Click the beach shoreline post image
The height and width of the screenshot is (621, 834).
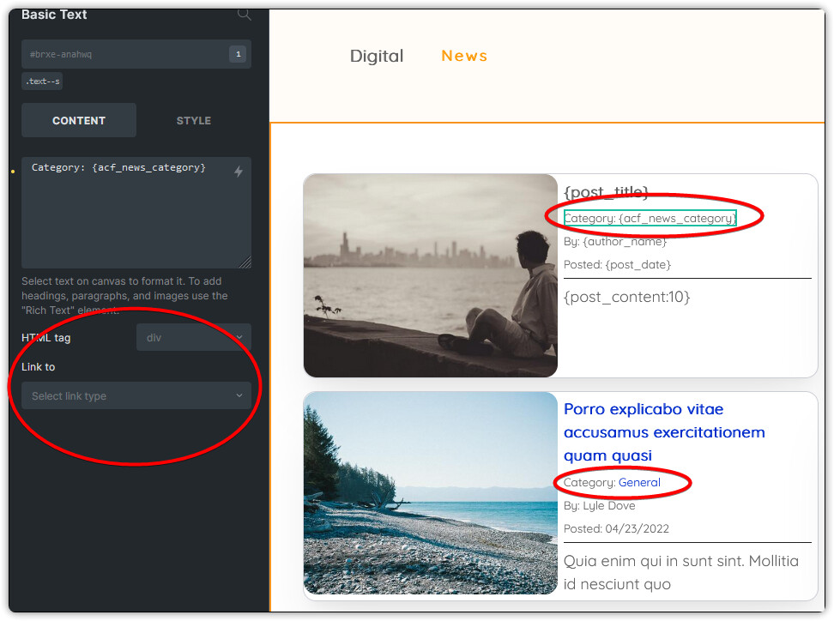coord(430,493)
